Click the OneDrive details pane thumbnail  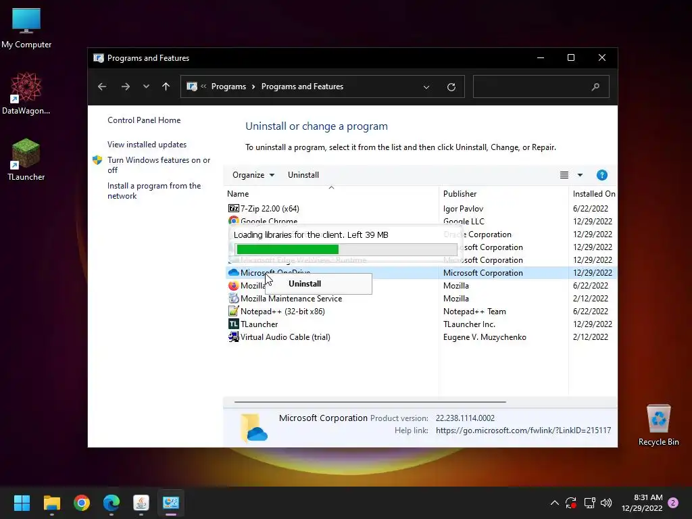tap(254, 428)
